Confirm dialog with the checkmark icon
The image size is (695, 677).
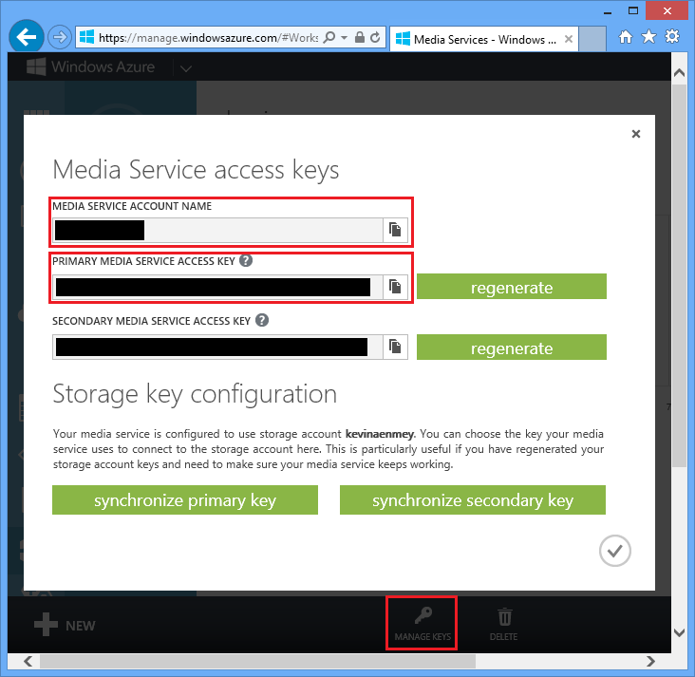[615, 550]
